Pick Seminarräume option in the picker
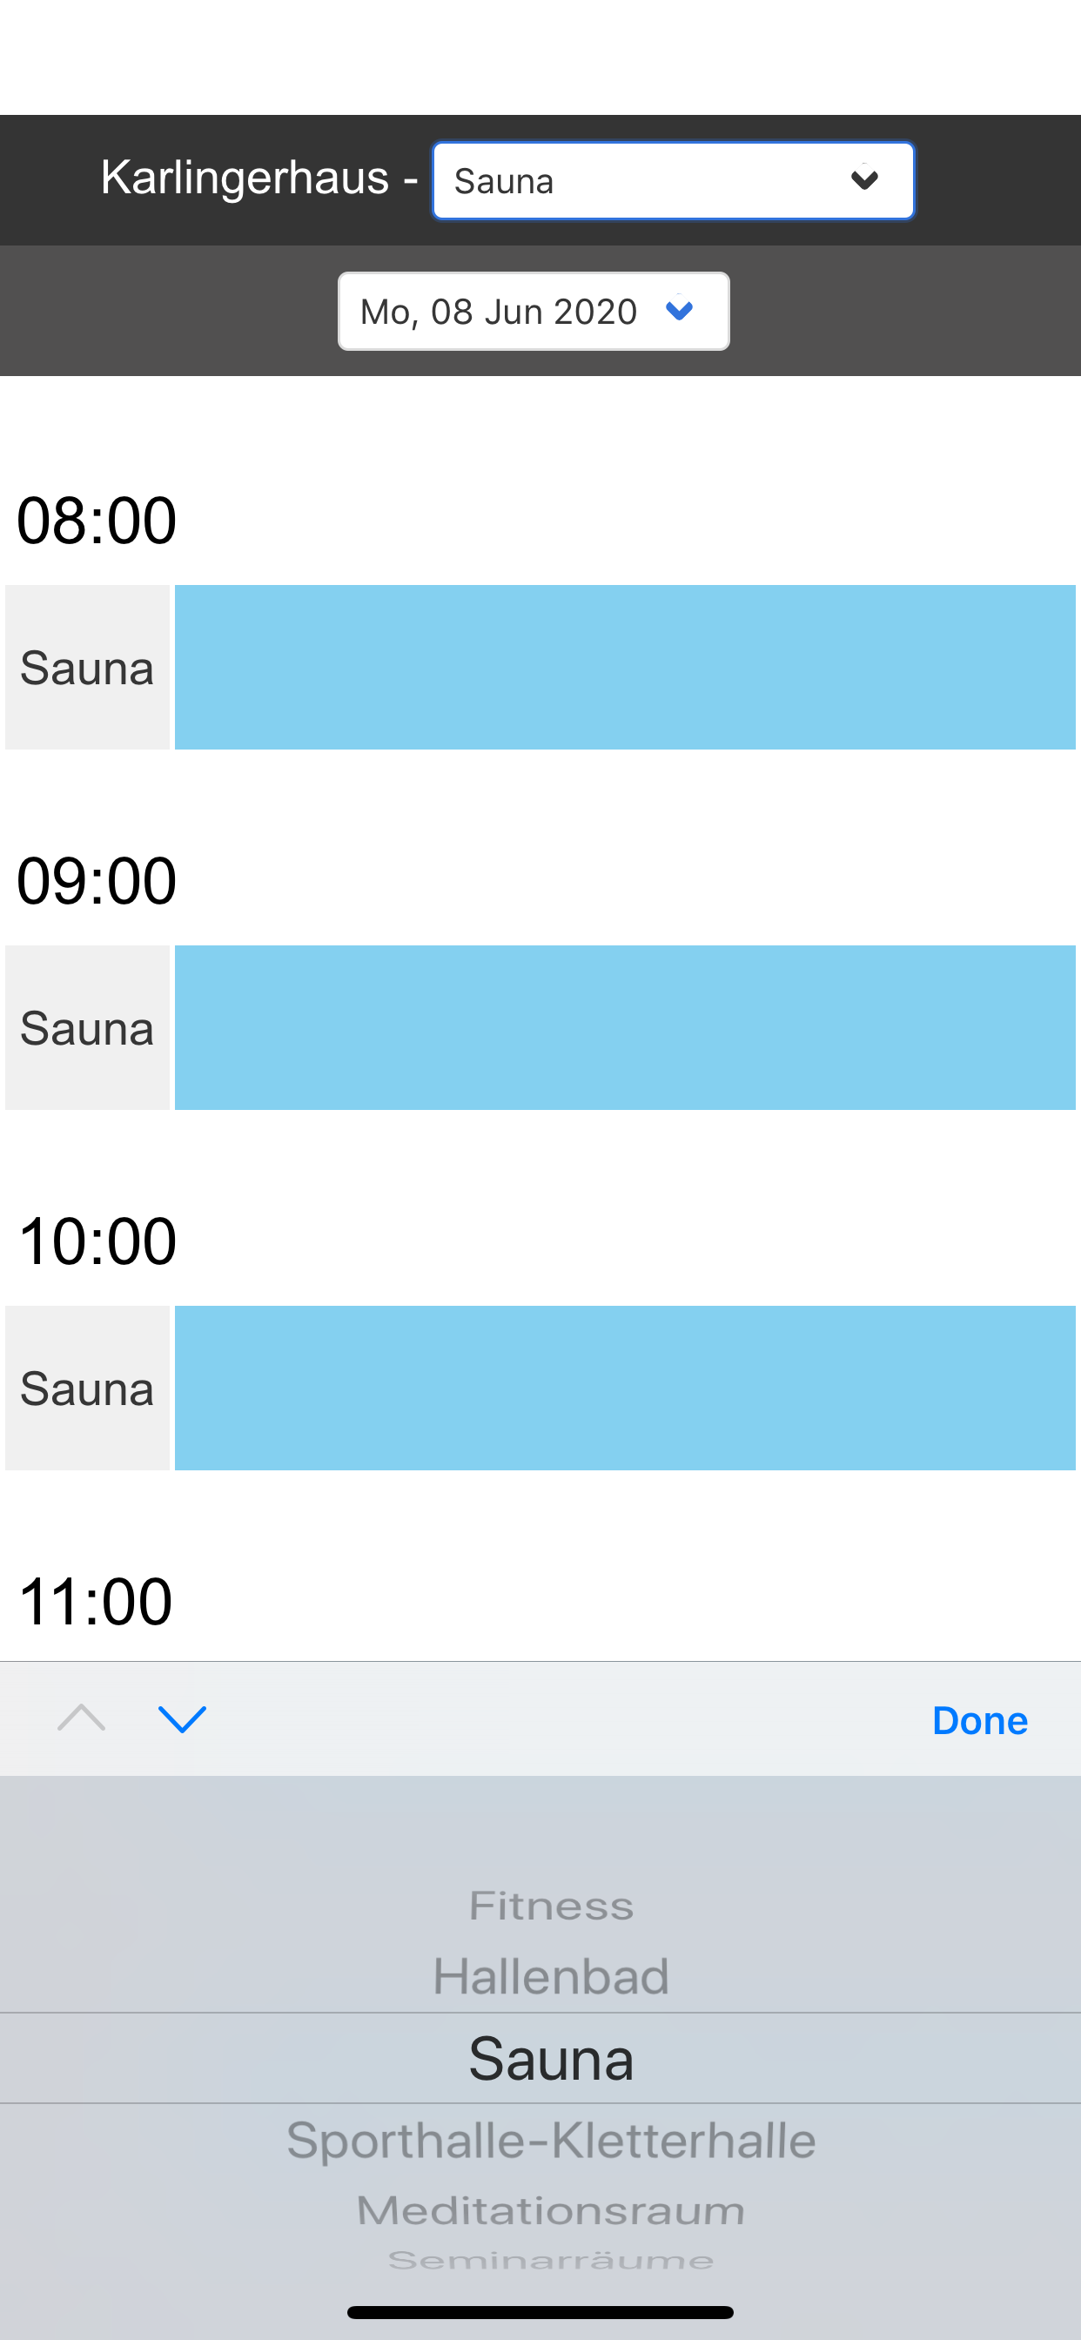 [x=550, y=2260]
